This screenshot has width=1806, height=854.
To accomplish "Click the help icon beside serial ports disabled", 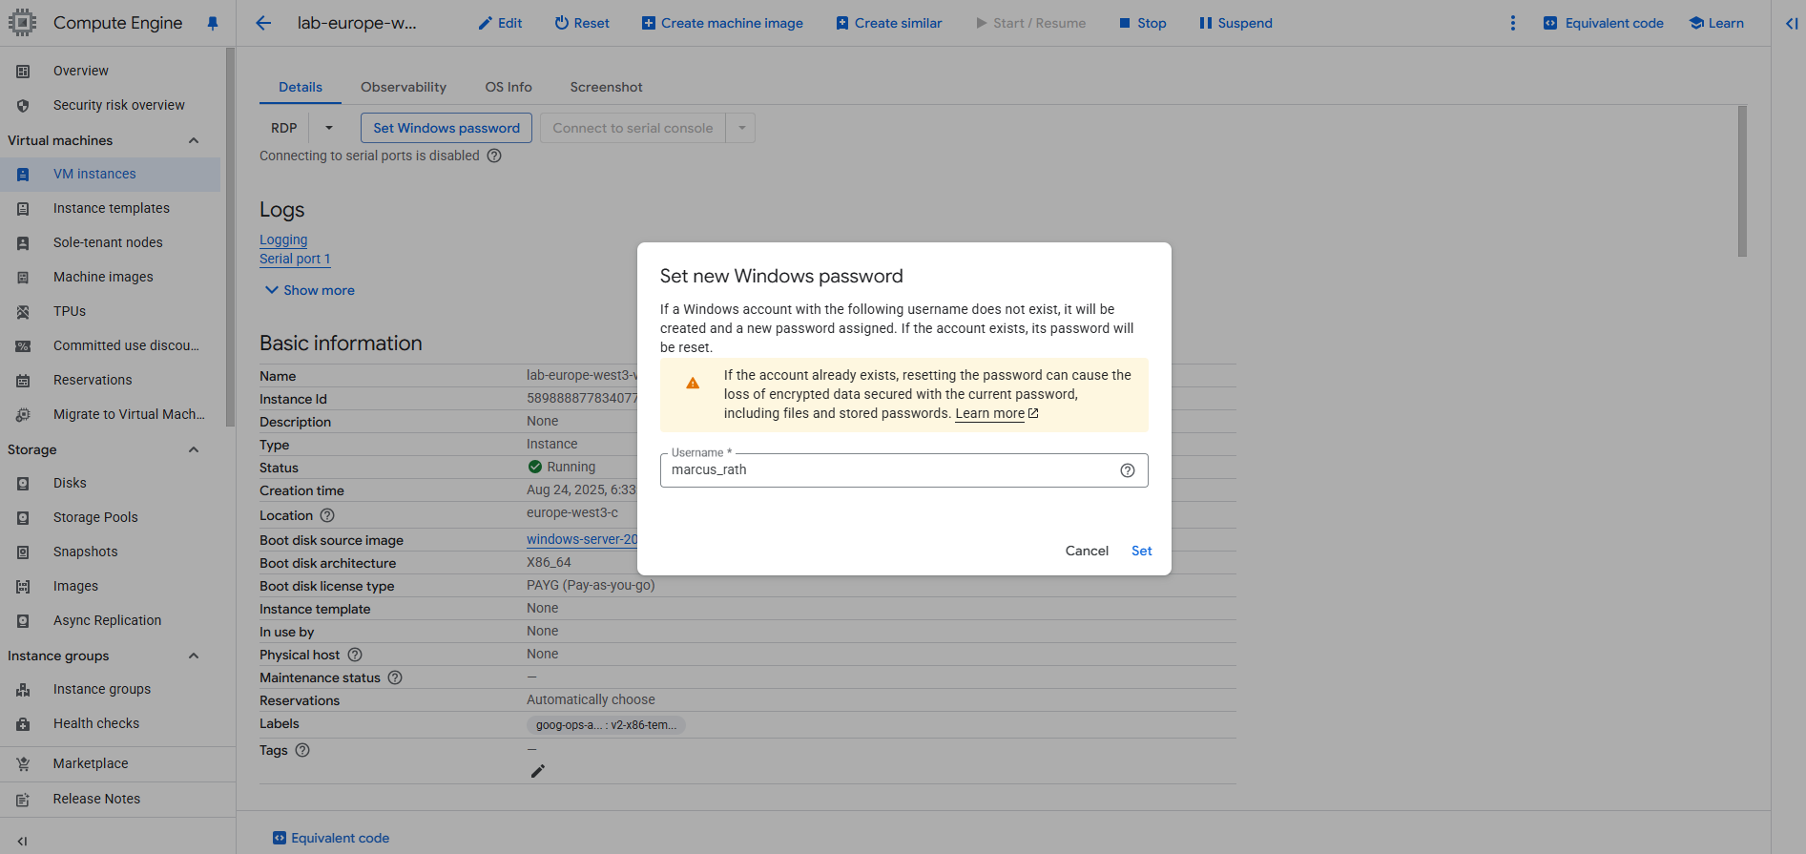I will pos(494,156).
